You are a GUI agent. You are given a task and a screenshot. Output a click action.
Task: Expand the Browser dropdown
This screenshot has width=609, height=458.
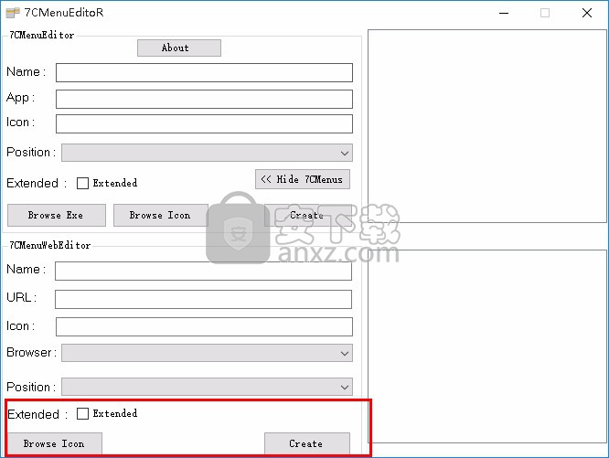[207, 353]
